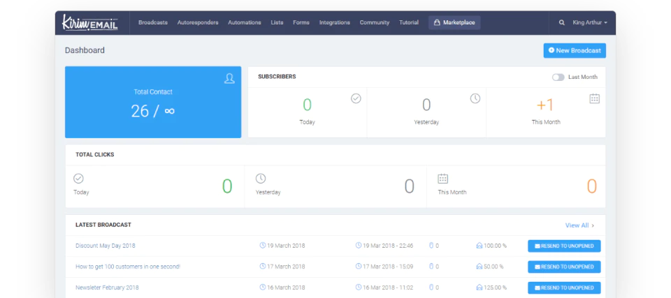Click the Subscribers Yesterday clock icon
The width and height of the screenshot is (671, 298).
pyautogui.click(x=475, y=99)
